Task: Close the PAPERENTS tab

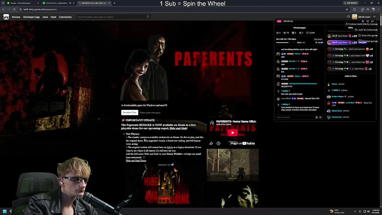Action: 109,3
